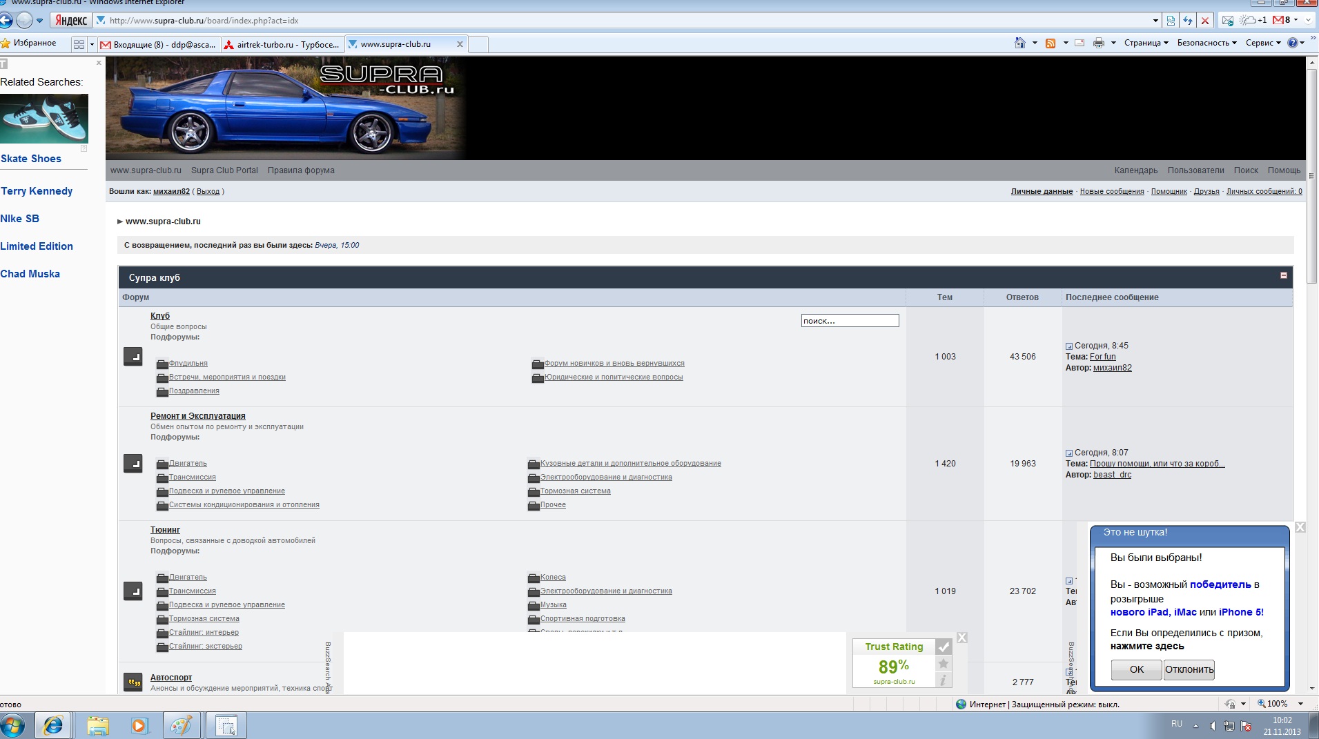Expand the zoom level 100% dropdown

(1300, 704)
